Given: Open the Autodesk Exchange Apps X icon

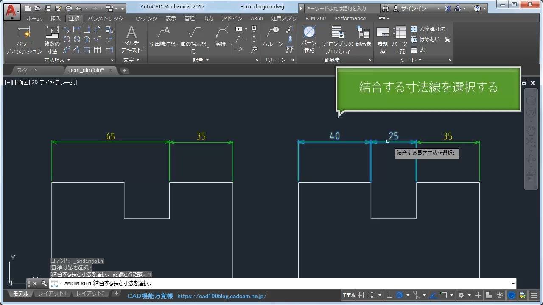Looking at the screenshot, I should click(448, 8).
